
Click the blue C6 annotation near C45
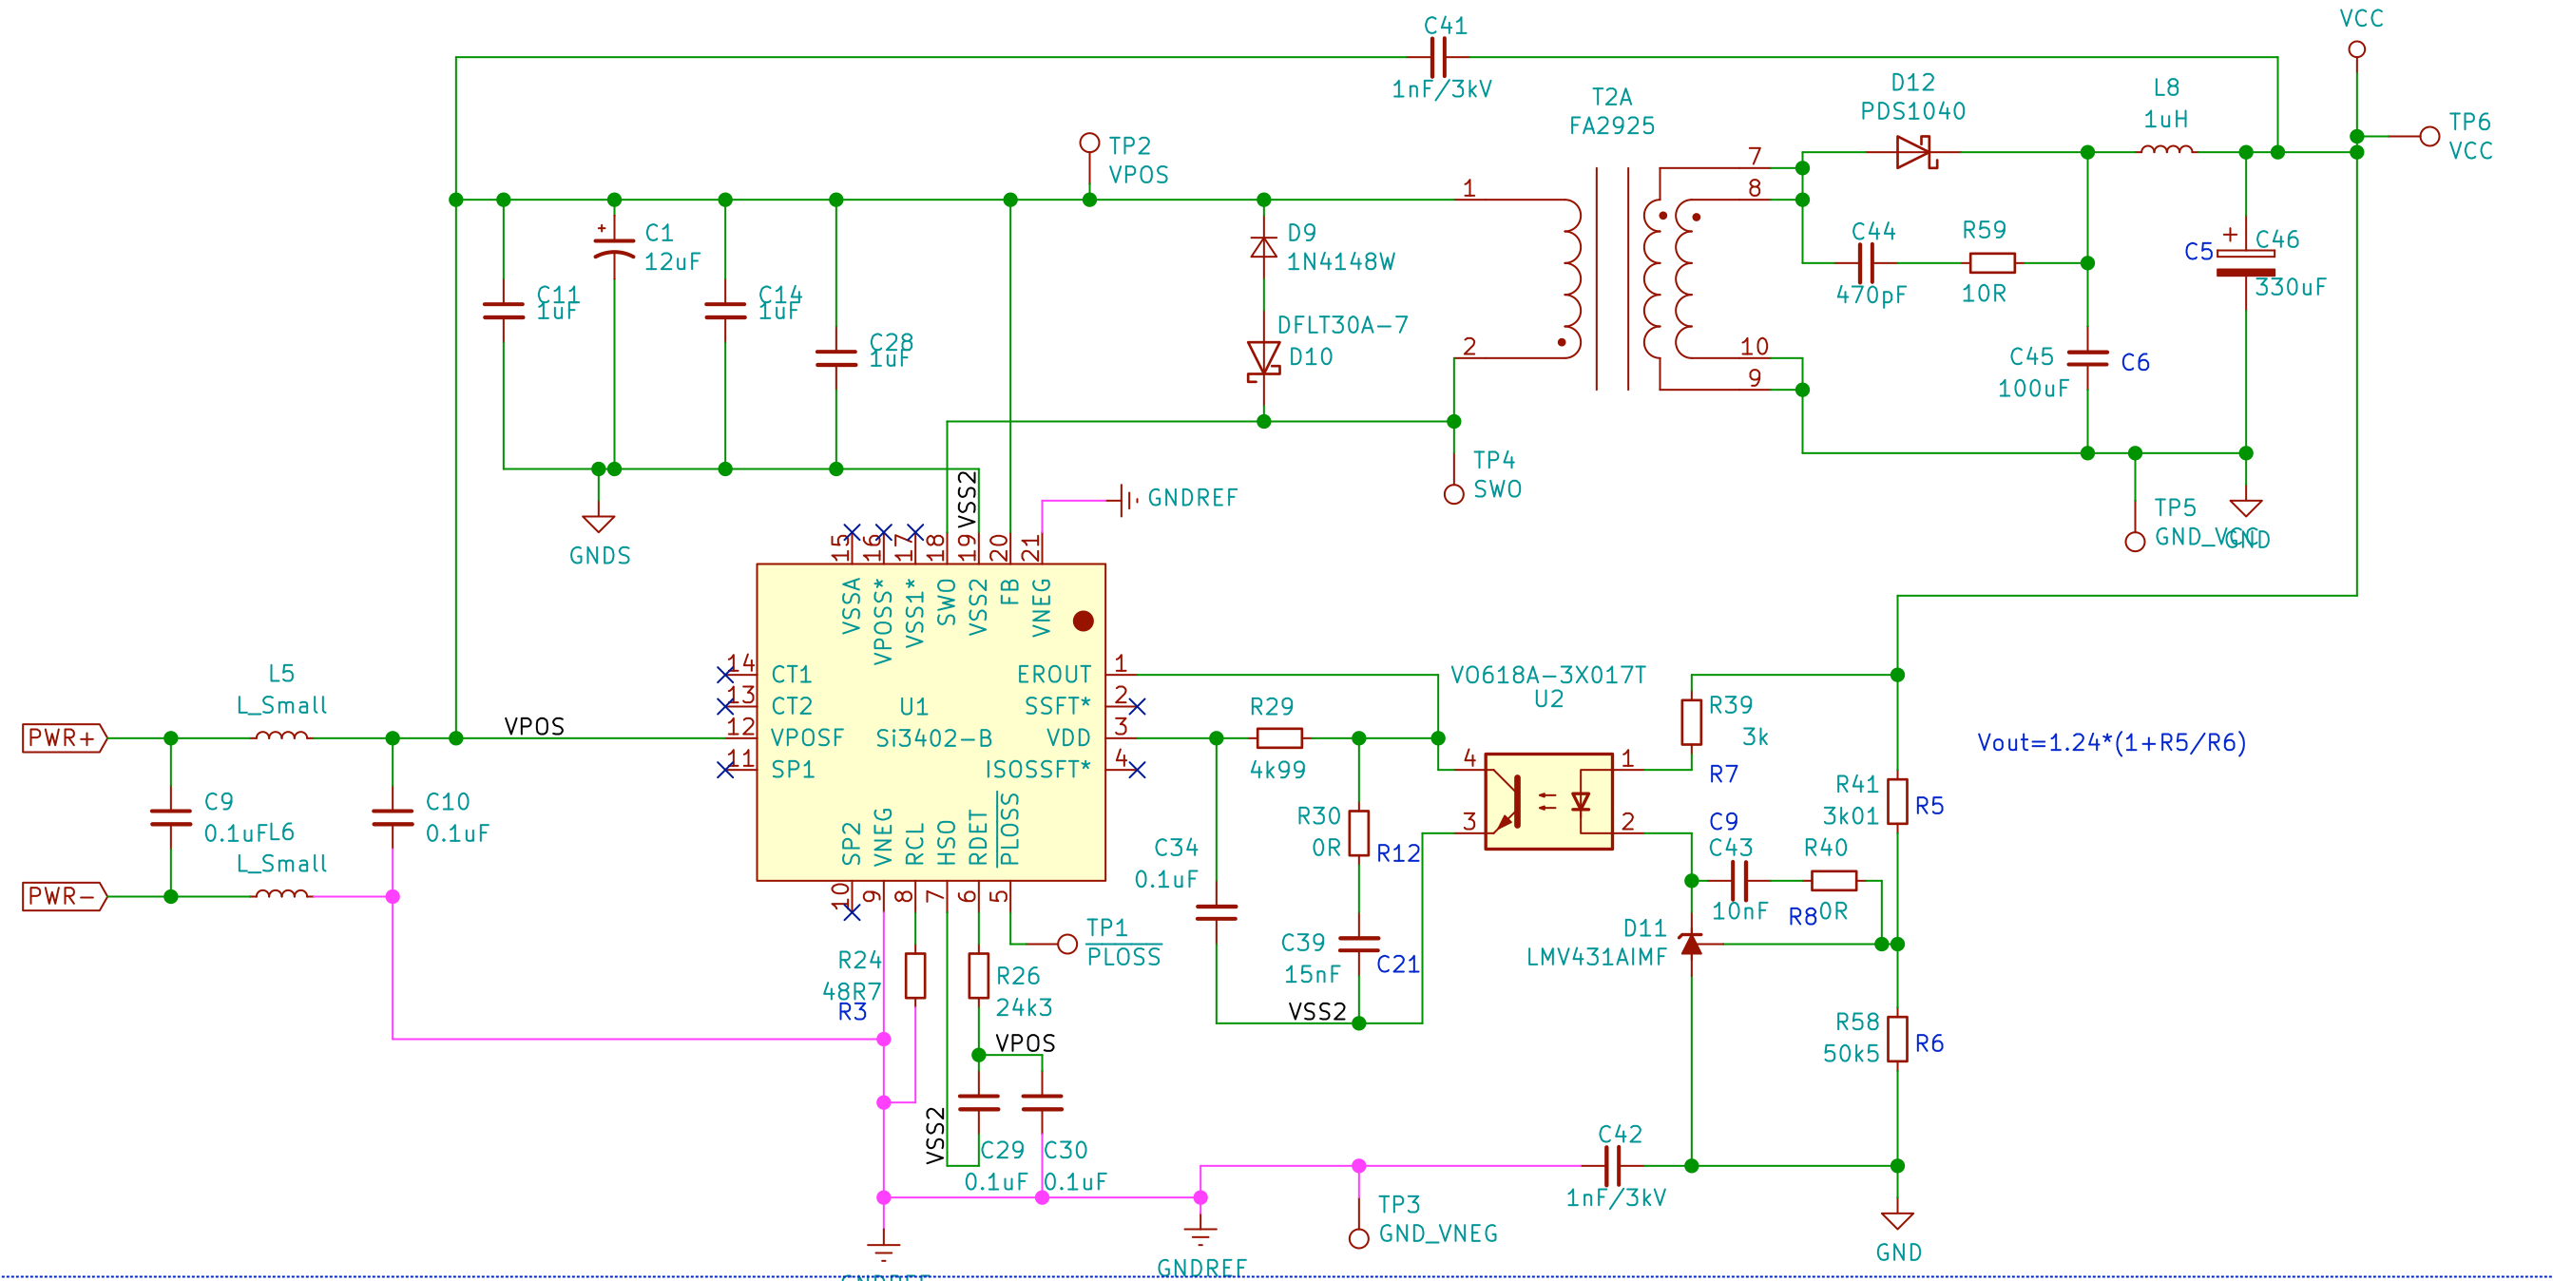click(2135, 363)
